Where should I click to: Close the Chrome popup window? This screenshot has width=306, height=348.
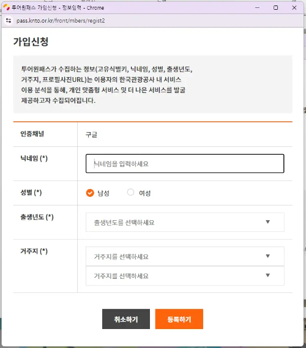click(x=294, y=7)
